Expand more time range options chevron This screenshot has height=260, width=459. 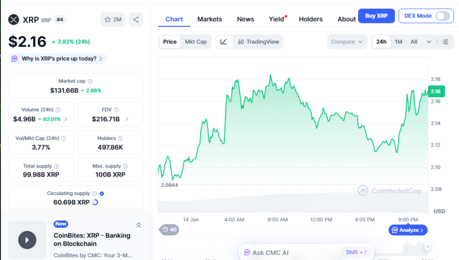429,42
